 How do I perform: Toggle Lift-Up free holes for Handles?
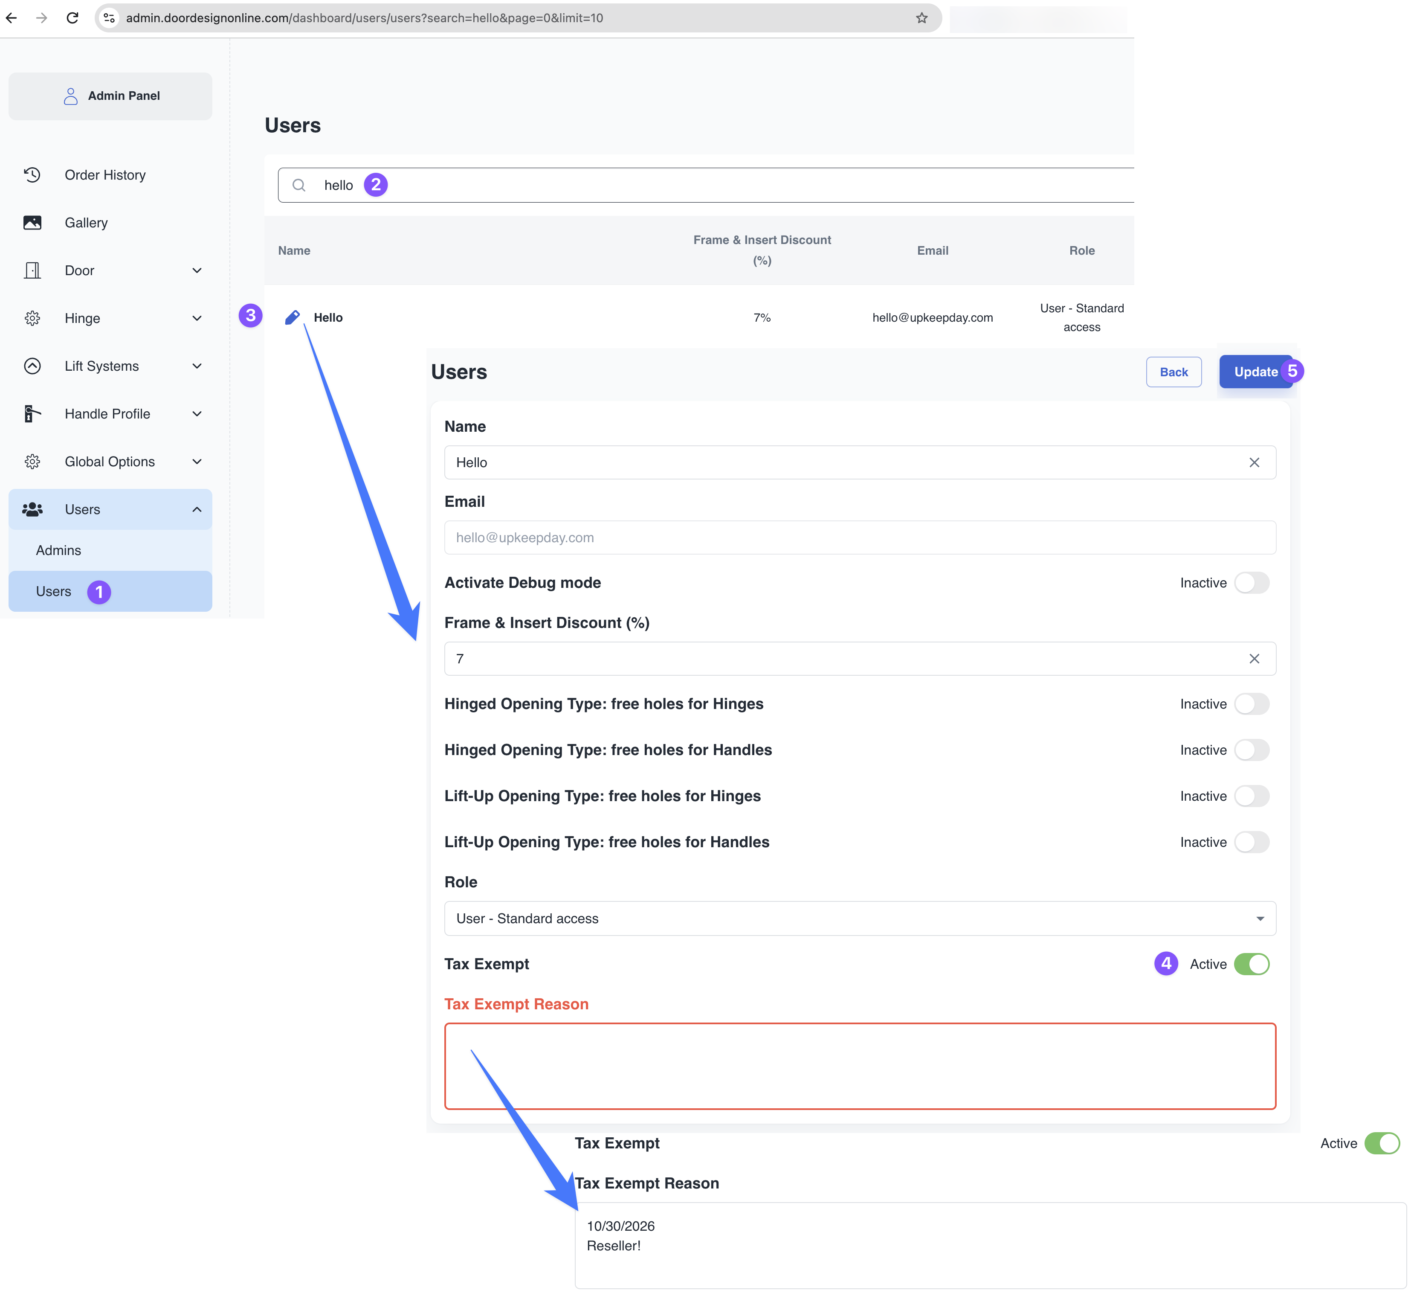[1251, 842]
